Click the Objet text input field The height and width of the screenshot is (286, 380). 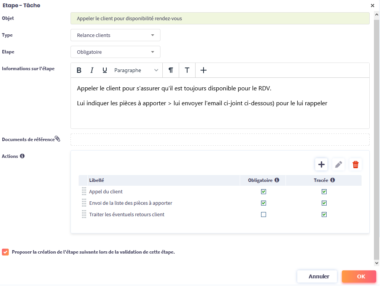[x=220, y=18]
